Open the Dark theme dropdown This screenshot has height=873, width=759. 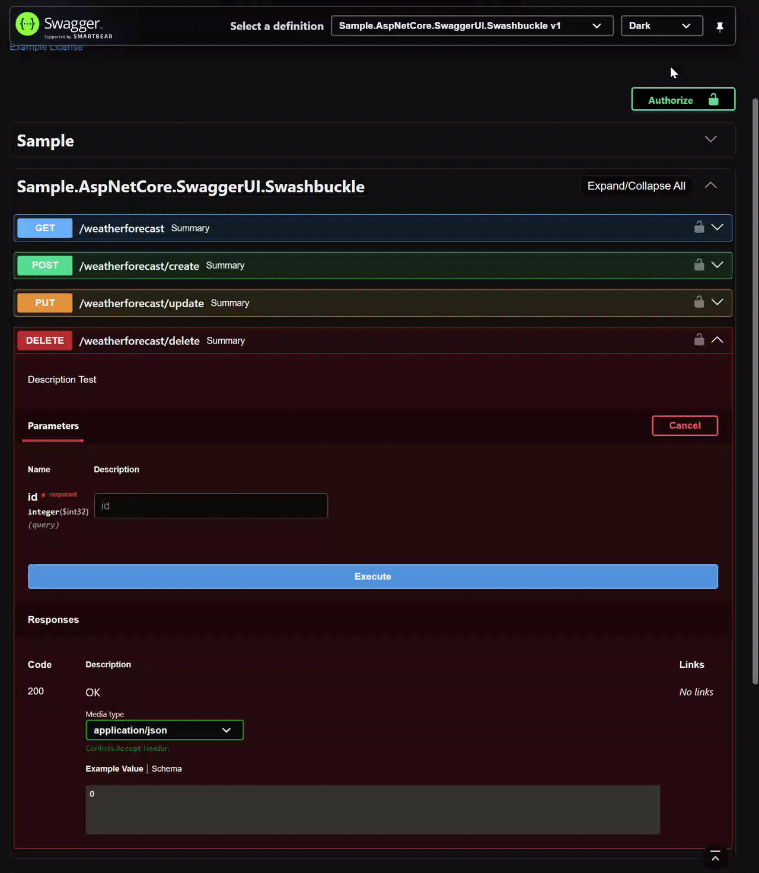point(662,26)
